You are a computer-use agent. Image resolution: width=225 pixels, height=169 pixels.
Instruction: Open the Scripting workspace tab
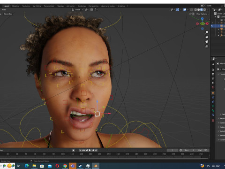(121, 6)
